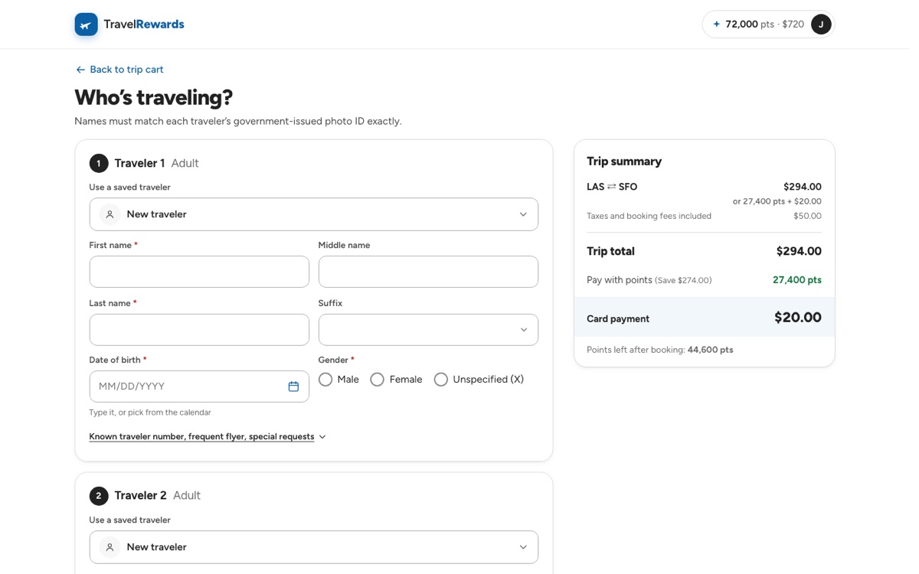Click 'Type it, or pick from the calendar' hint
The image size is (919, 574).
[150, 413]
